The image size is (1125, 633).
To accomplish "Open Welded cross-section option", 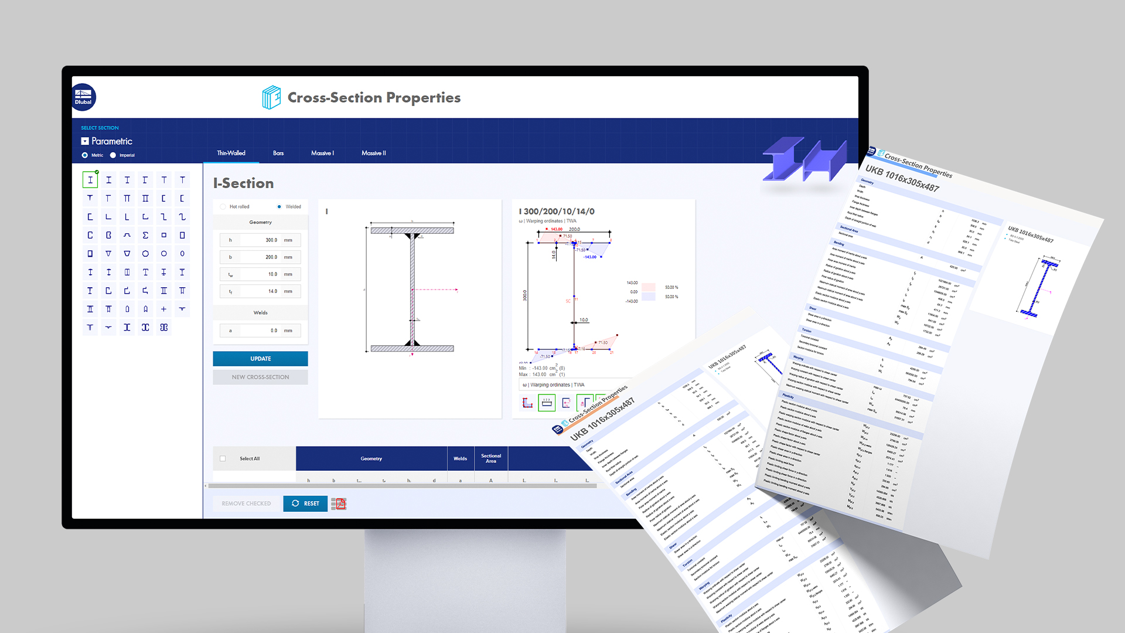I will click(279, 206).
